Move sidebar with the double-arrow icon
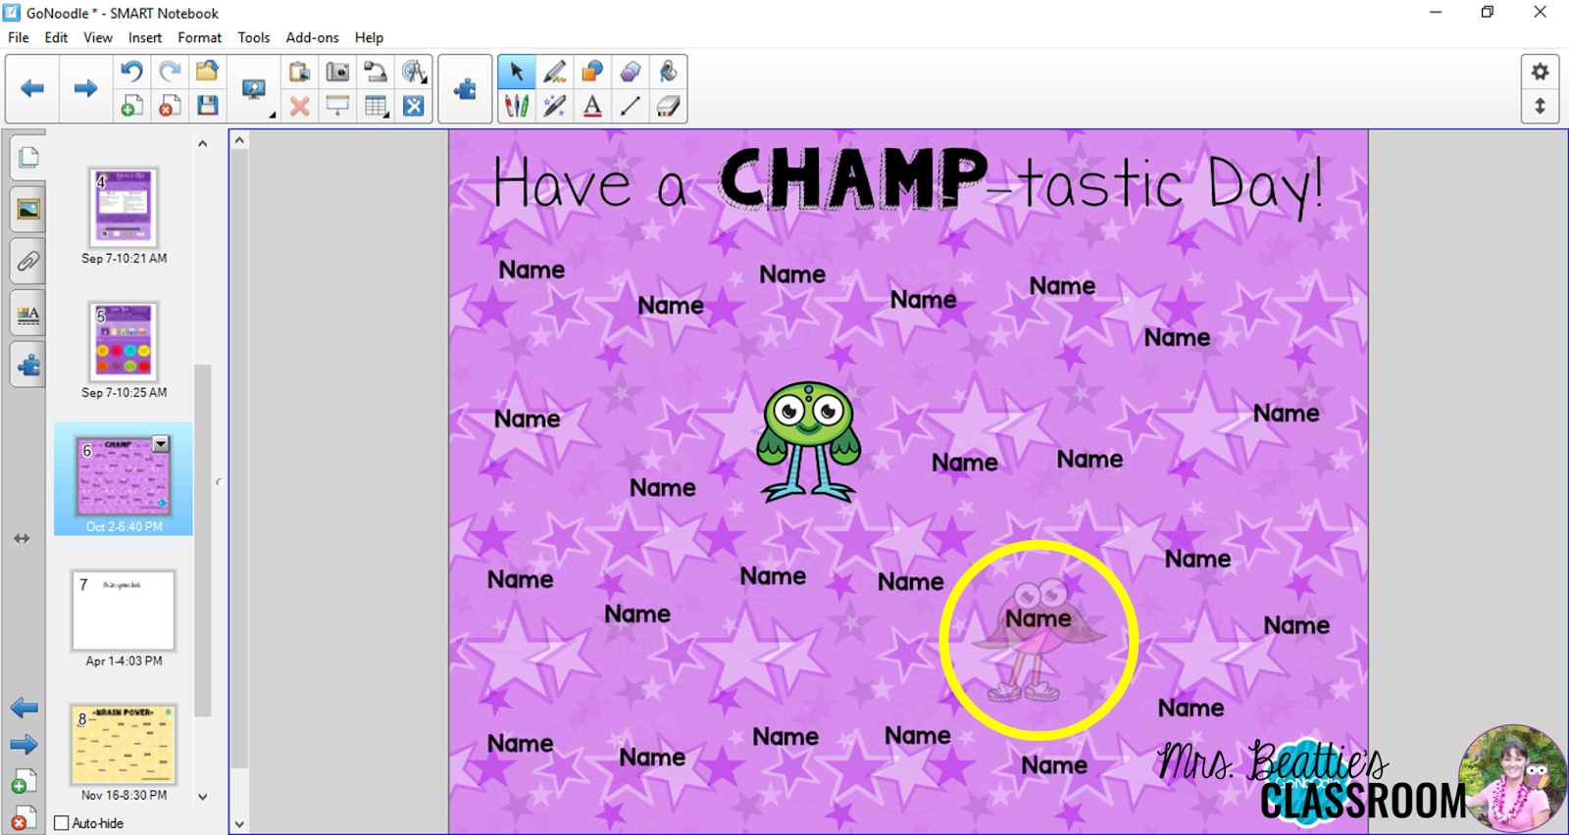The height and width of the screenshot is (835, 1569). pos(22,538)
